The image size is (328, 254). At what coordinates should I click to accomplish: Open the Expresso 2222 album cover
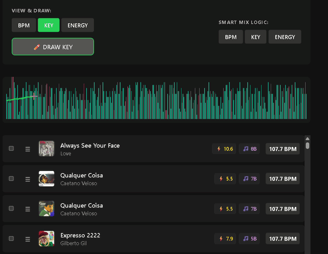(x=46, y=239)
